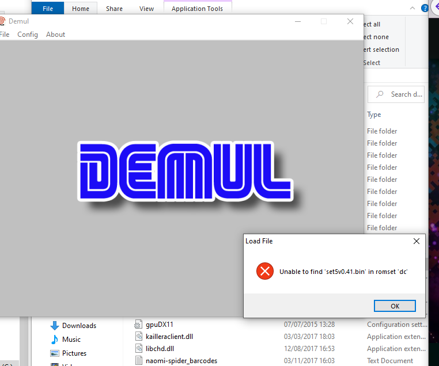Click the first File folder type entry

[x=382, y=131]
